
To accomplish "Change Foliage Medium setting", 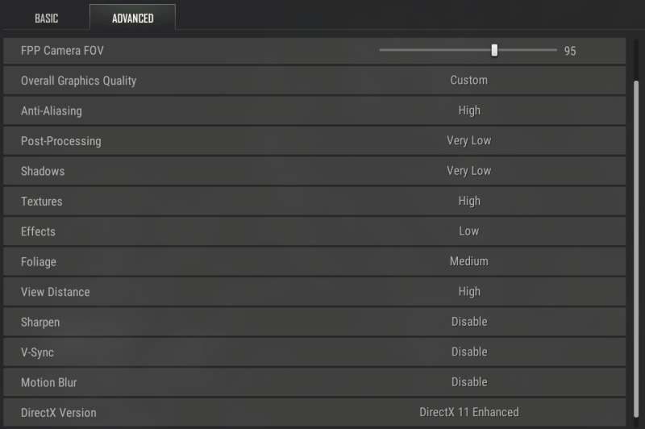I will (x=468, y=261).
